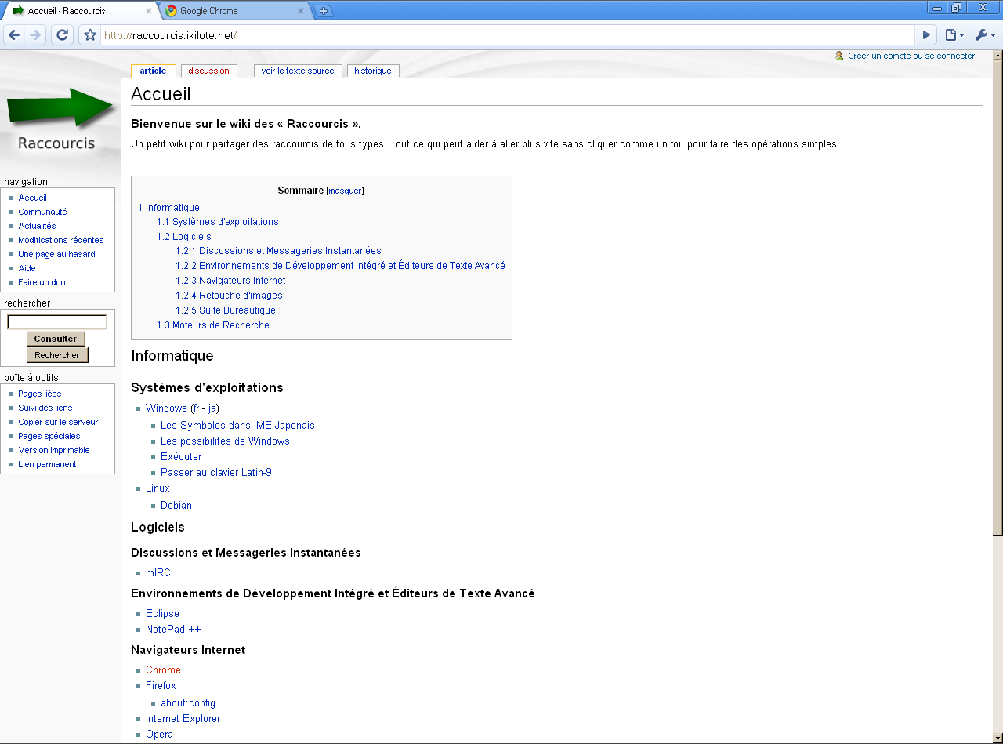Open the NotePad ++ link
1003x744 pixels.
click(173, 630)
